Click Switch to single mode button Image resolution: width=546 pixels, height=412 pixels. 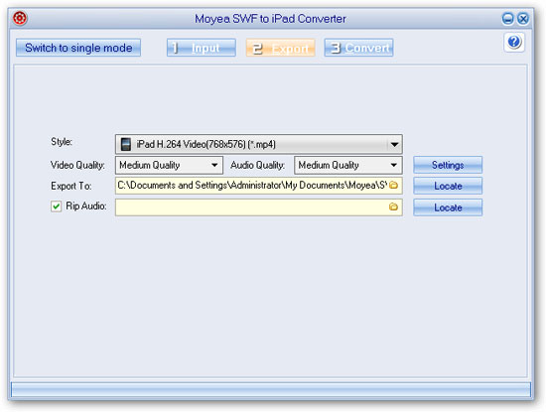[78, 48]
